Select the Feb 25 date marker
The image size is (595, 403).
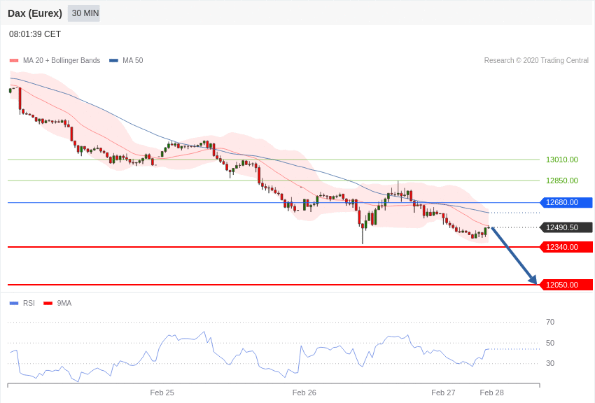(x=162, y=393)
